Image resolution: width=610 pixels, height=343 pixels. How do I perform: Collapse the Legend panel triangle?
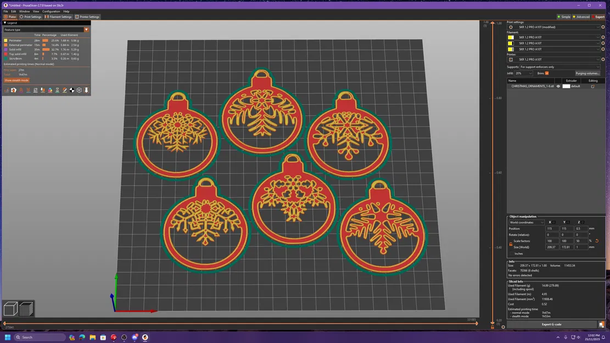5,23
